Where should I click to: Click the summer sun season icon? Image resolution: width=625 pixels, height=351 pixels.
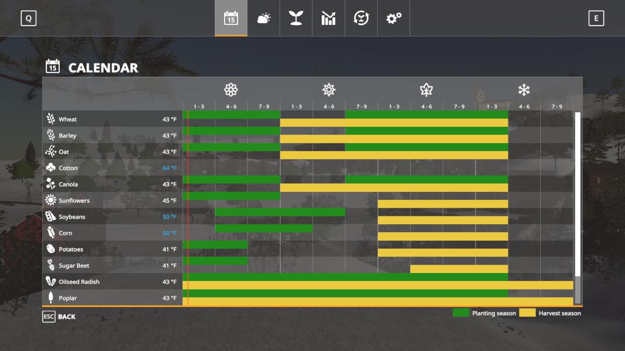tap(329, 90)
